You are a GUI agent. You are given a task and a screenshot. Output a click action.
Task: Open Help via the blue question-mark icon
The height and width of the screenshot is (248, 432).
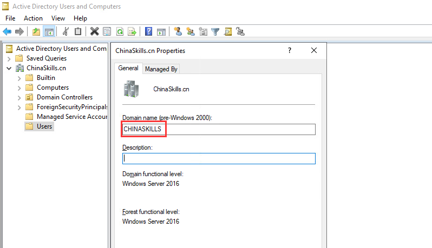(x=148, y=32)
